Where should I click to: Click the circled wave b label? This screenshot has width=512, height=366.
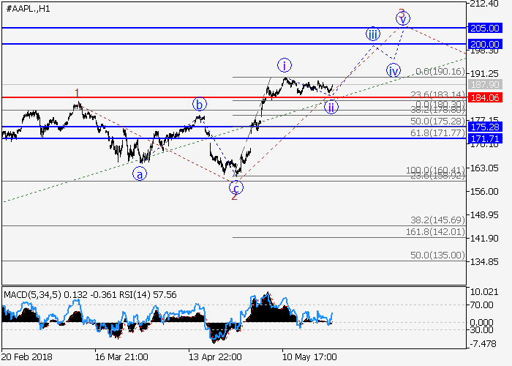[199, 104]
